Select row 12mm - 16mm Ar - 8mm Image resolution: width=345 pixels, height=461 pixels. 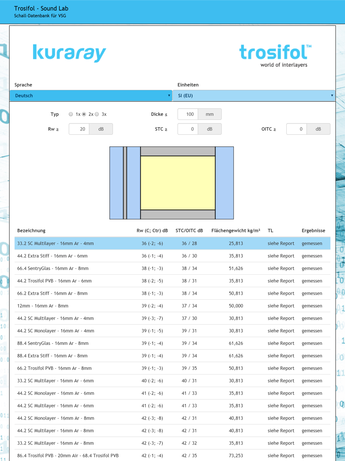coord(172,305)
